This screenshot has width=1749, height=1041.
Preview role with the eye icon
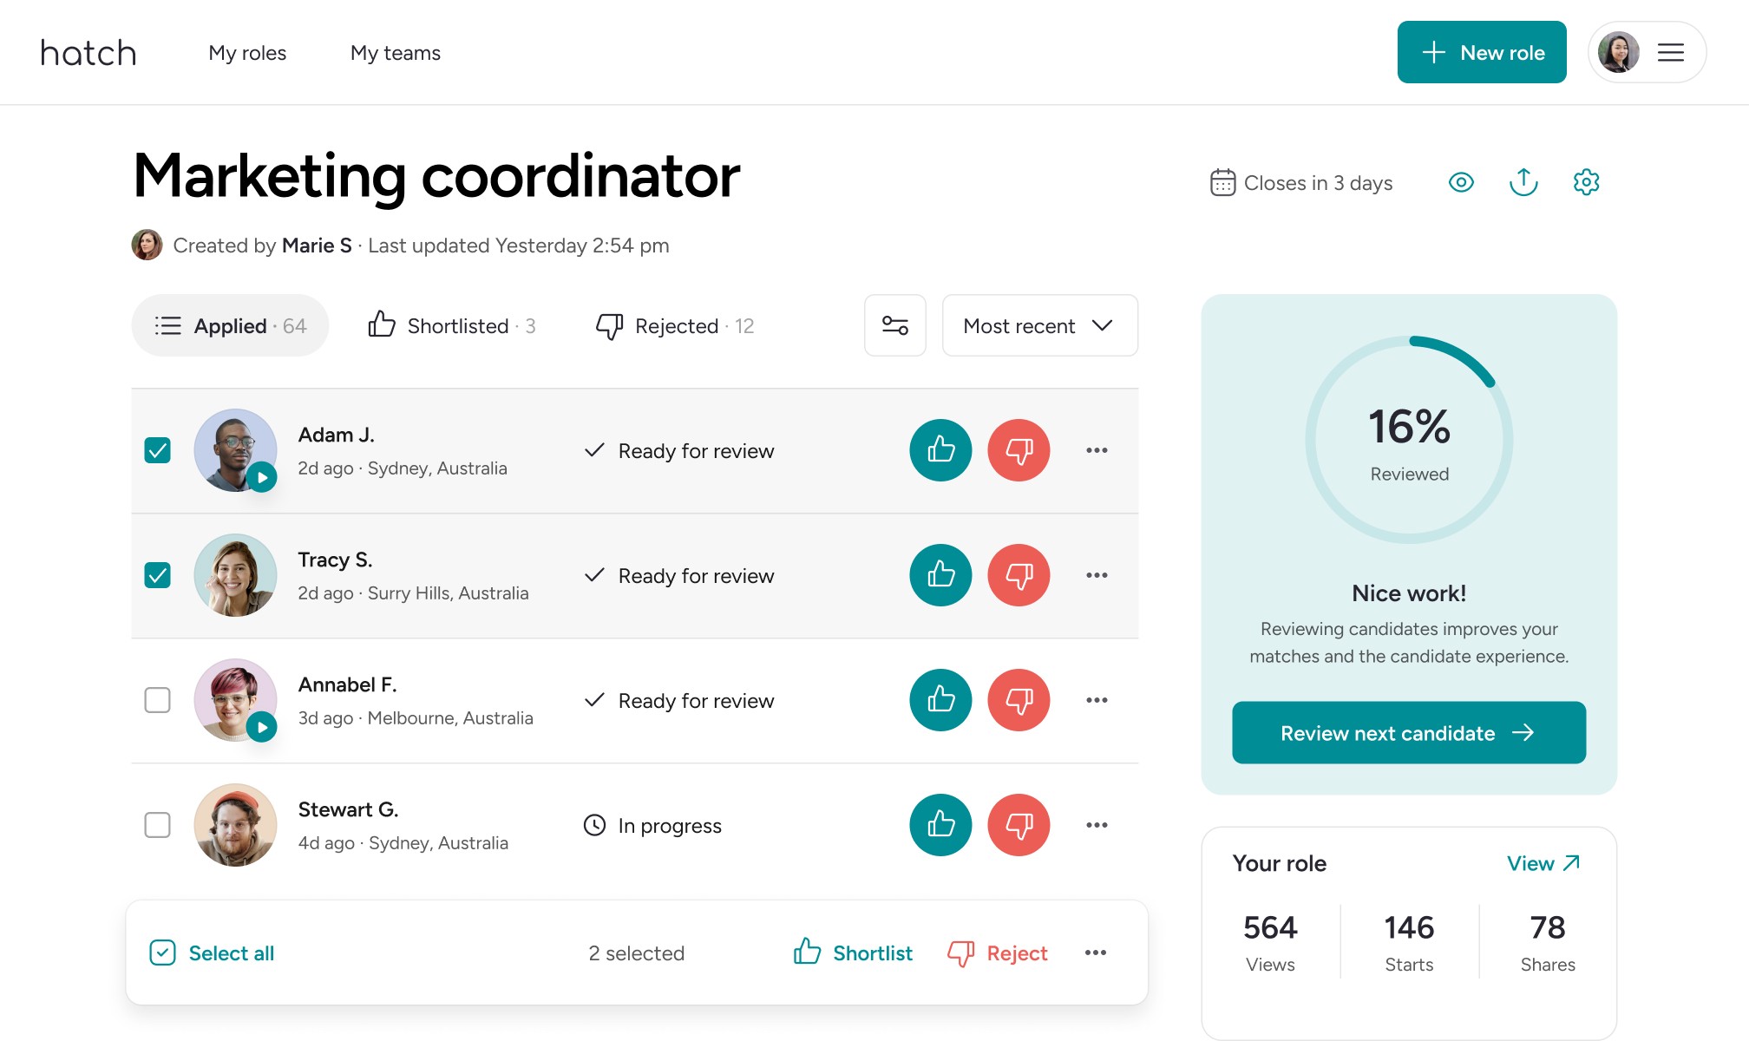pos(1461,182)
